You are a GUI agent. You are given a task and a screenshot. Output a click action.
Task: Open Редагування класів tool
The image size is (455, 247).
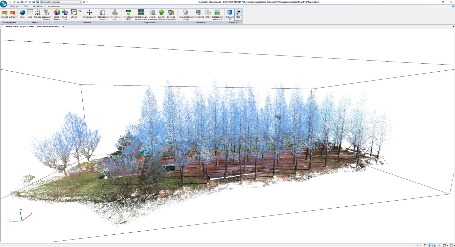(102, 14)
